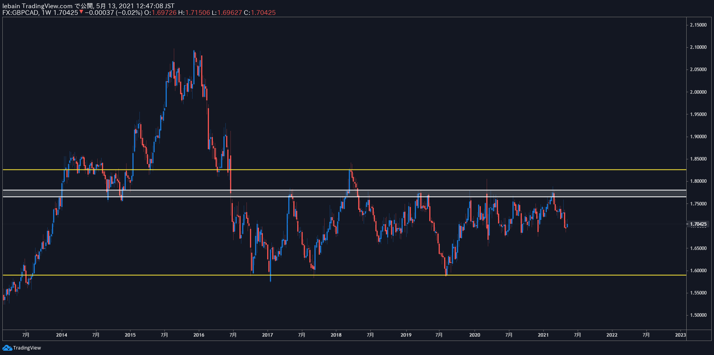Click the 2022 time axis label

click(x=612, y=335)
